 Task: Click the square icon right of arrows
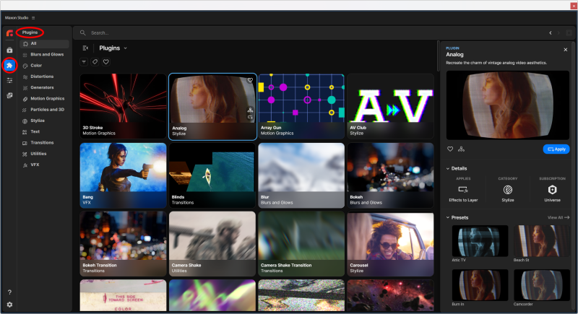[x=569, y=32]
